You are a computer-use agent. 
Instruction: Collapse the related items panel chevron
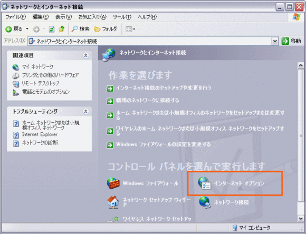(x=85, y=55)
